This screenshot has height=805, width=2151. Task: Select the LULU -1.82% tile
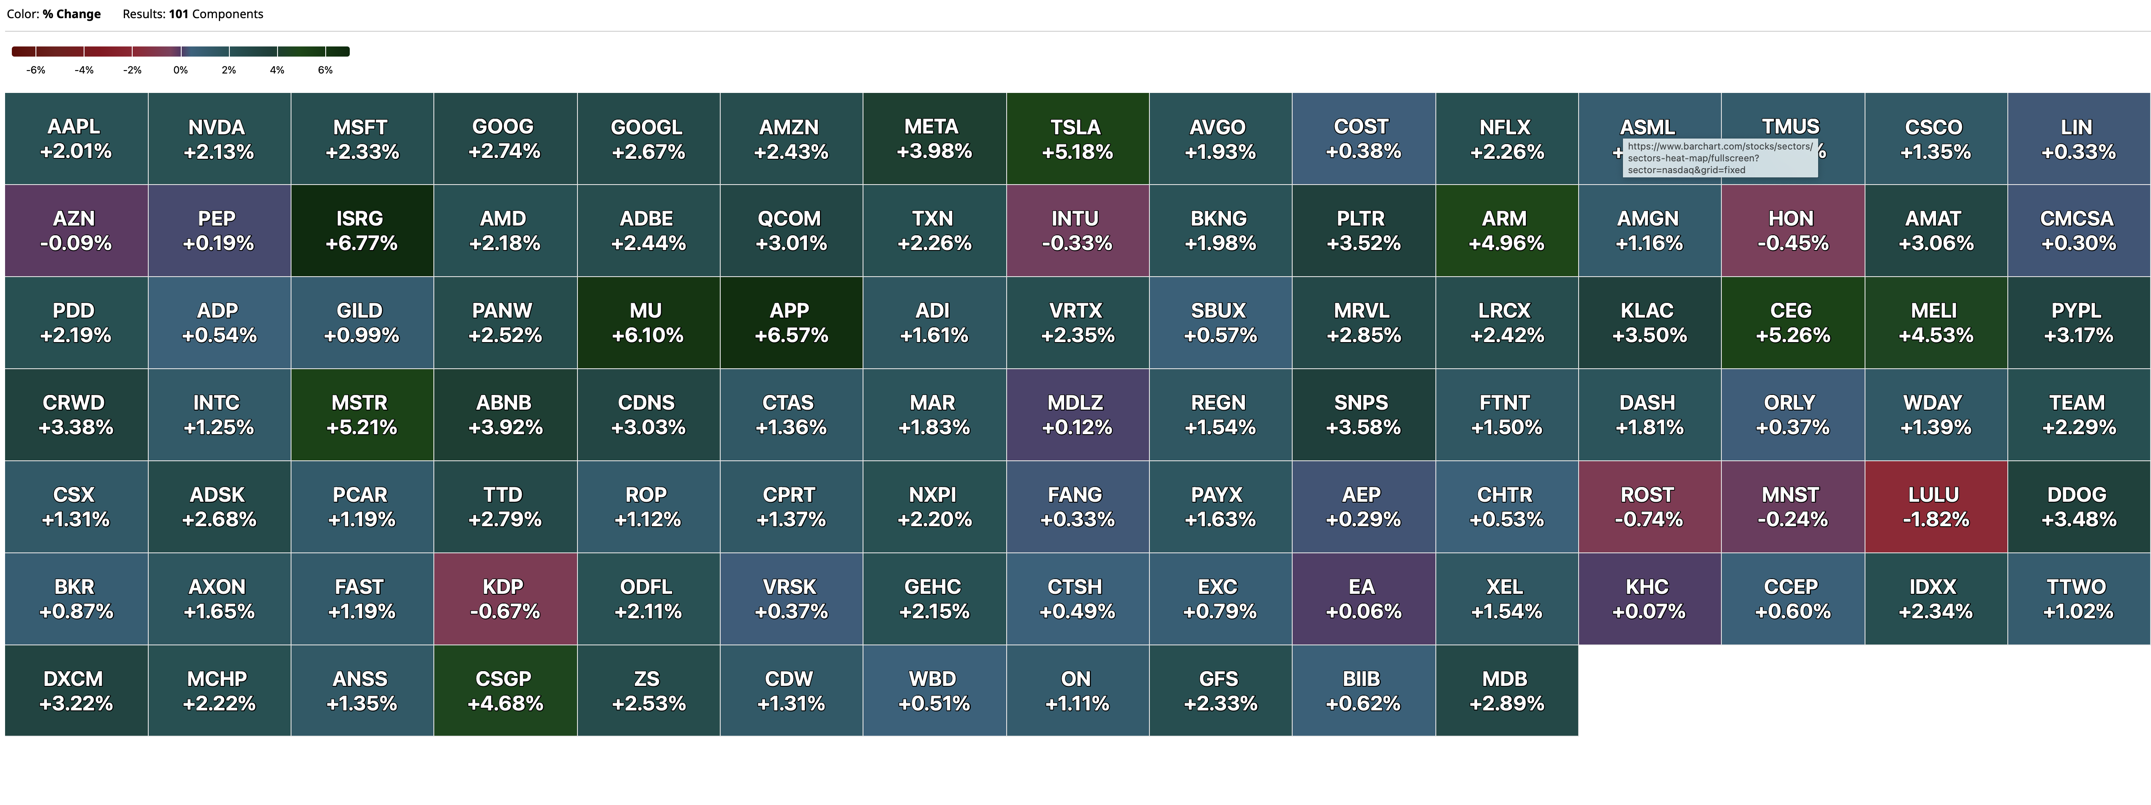1936,507
